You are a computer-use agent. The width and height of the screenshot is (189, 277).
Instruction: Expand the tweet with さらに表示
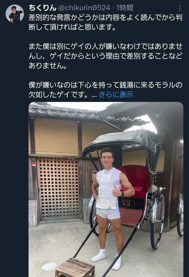[116, 94]
